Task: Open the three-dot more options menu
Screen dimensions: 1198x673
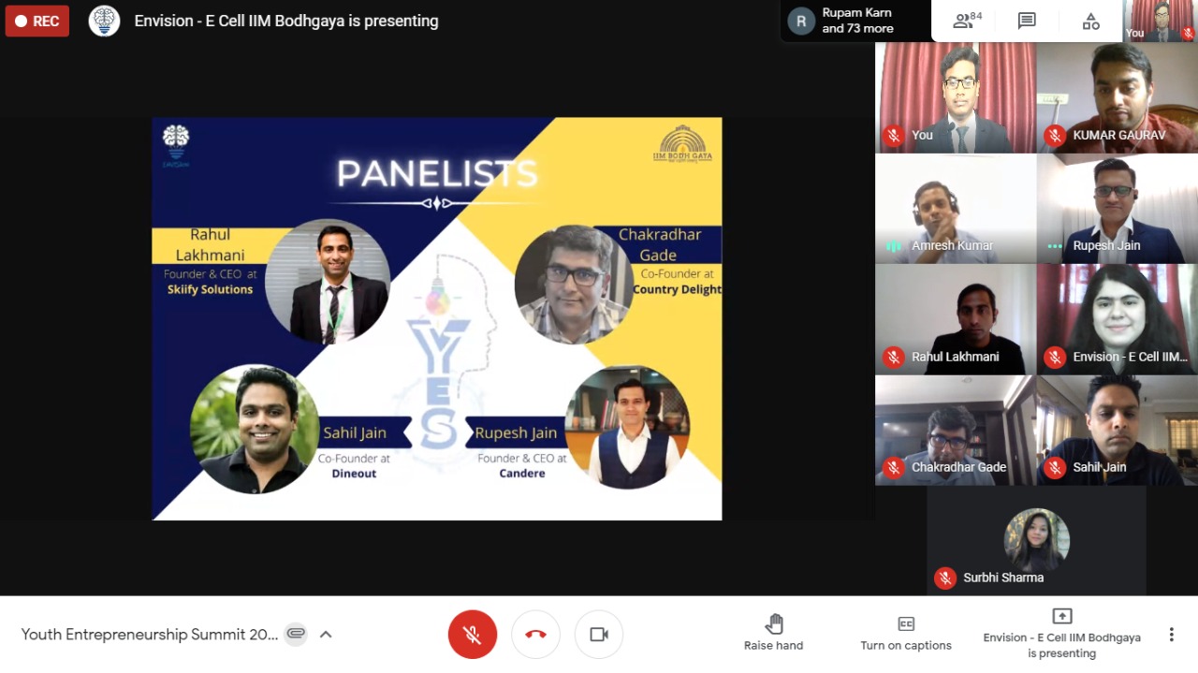Action: pos(1171,635)
